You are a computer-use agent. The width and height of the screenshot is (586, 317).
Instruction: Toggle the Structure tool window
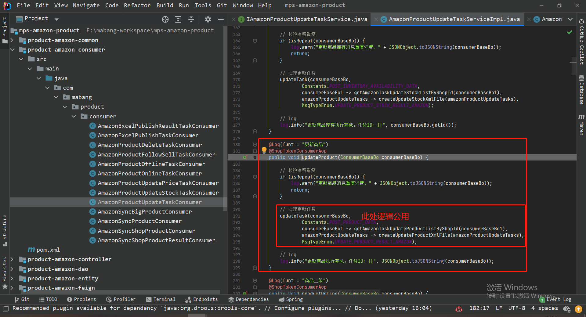point(5,230)
